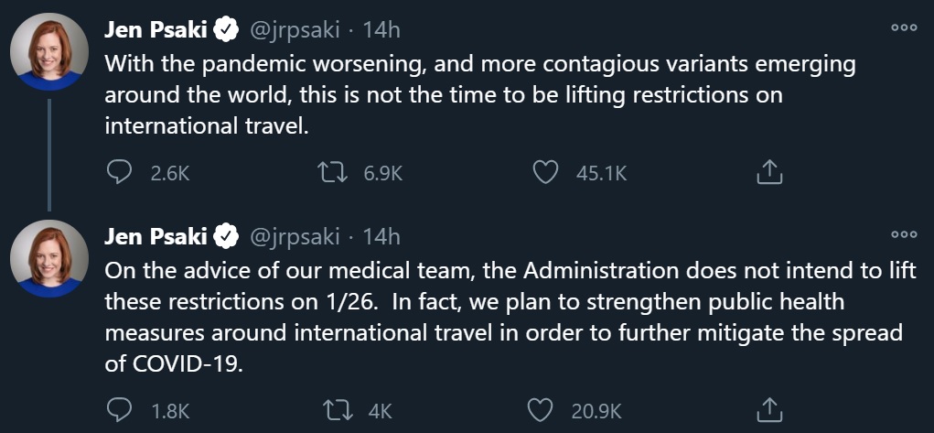Open the @jrpsaki handle in first tweet

pos(295,30)
